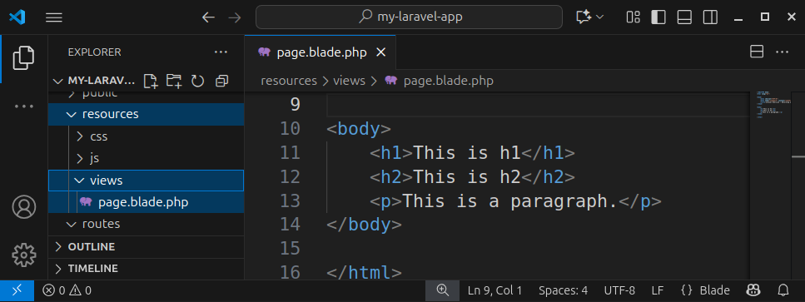Change encoding via UTF-8
The width and height of the screenshot is (805, 302).
(619, 290)
